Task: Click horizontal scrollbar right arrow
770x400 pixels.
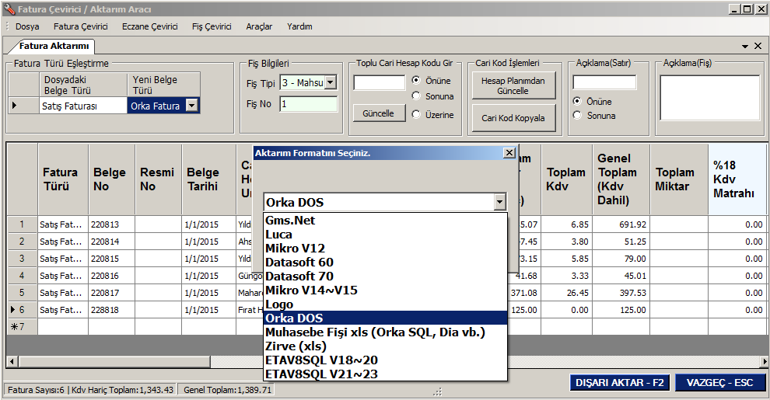Action: click(764, 362)
